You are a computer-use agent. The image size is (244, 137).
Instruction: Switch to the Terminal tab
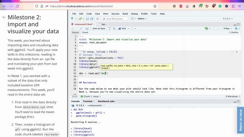88,101
